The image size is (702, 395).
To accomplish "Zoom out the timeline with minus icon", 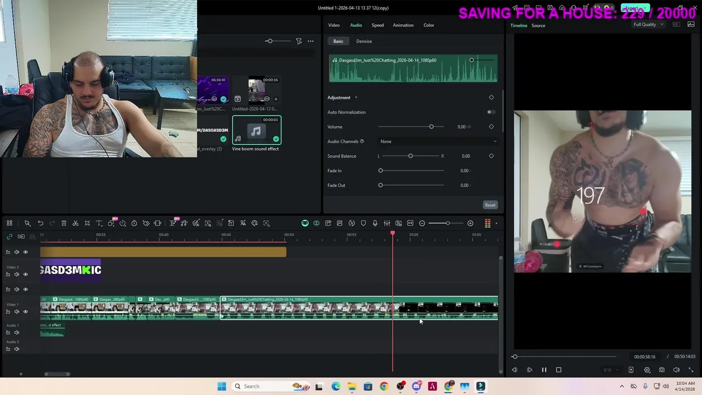I will click(x=422, y=223).
